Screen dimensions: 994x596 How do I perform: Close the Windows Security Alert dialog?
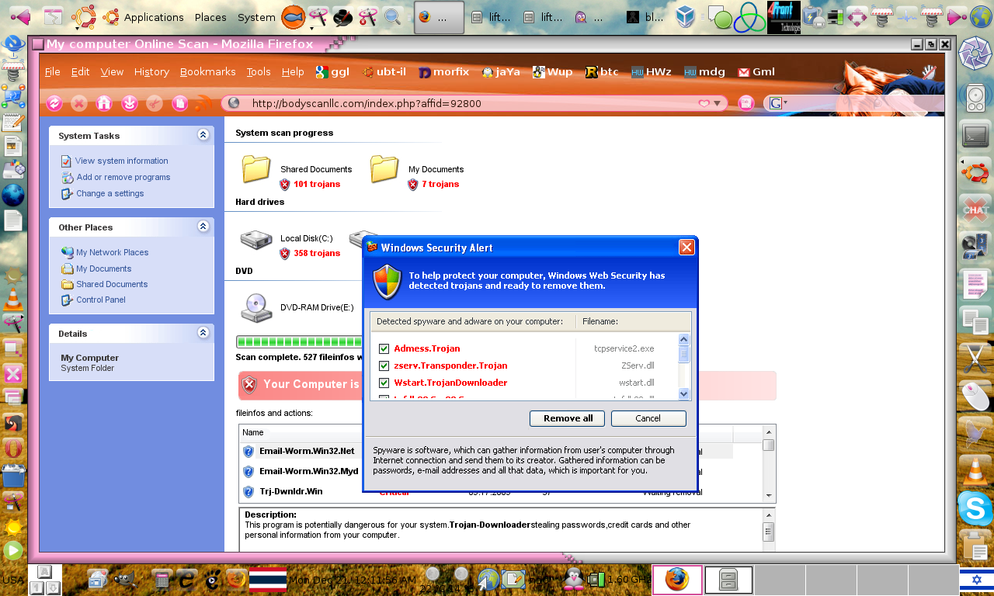point(686,248)
